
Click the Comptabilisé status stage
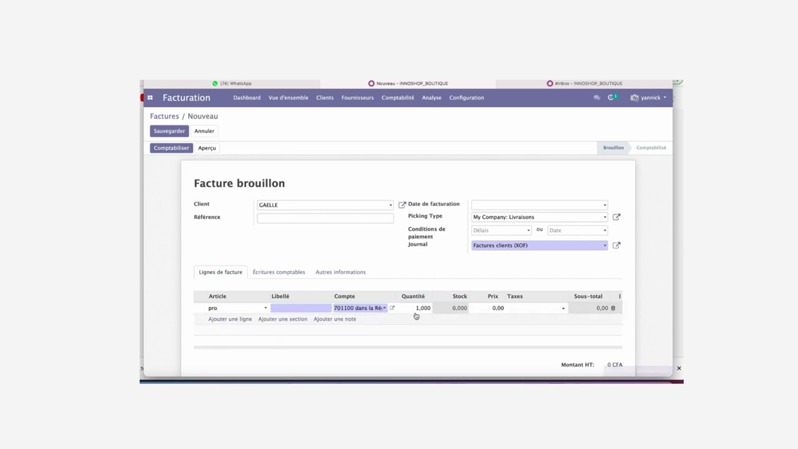[x=651, y=148]
